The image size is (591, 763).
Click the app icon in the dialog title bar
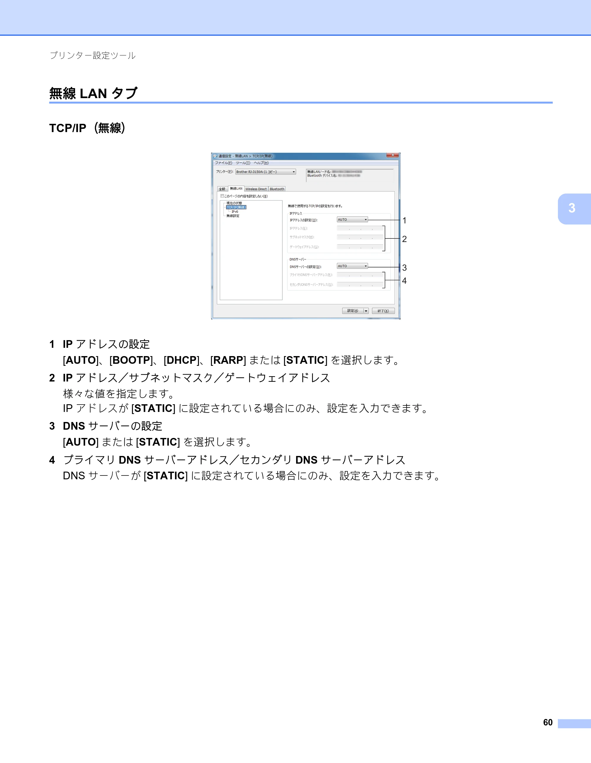pyautogui.click(x=215, y=156)
